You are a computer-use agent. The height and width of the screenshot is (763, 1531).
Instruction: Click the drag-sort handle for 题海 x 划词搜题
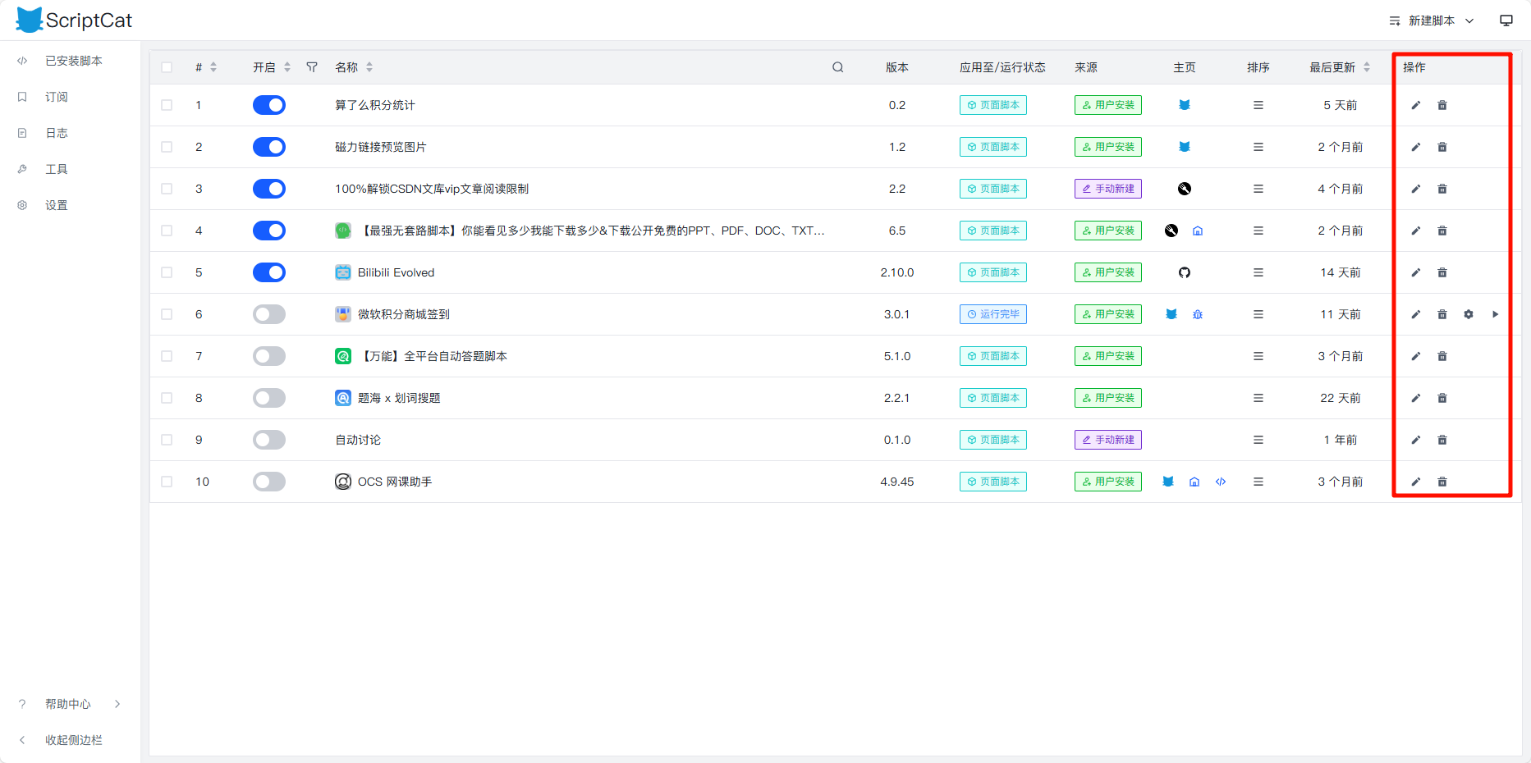click(x=1258, y=398)
